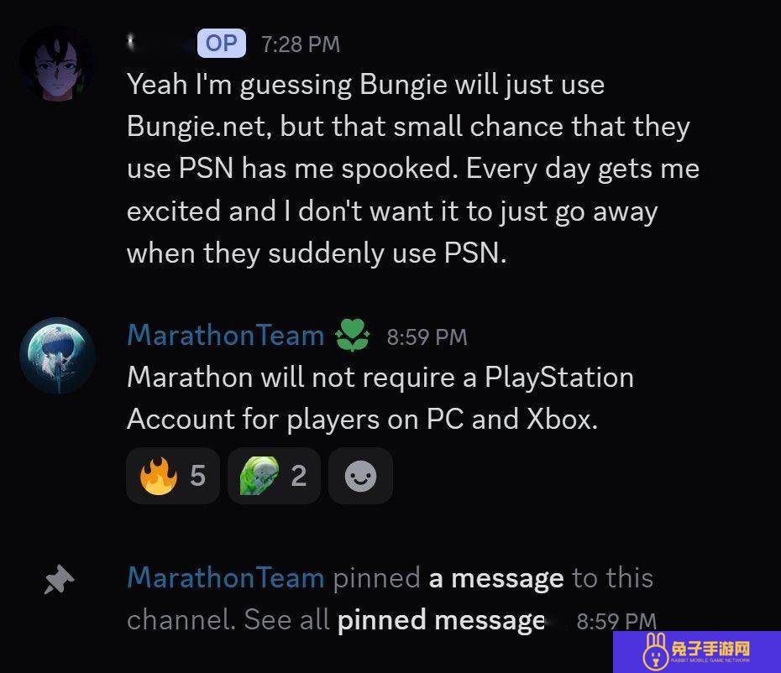Open the 'pinned message' list link
The width and height of the screenshot is (781, 673).
tap(441, 620)
